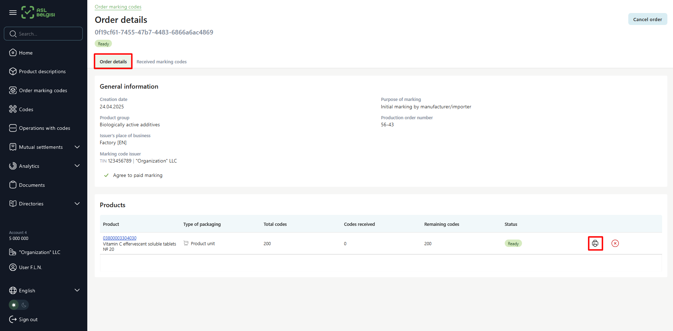Click the order ID 0f19cf61-7455-47b7-4483-6866a6ac4869

(154, 32)
